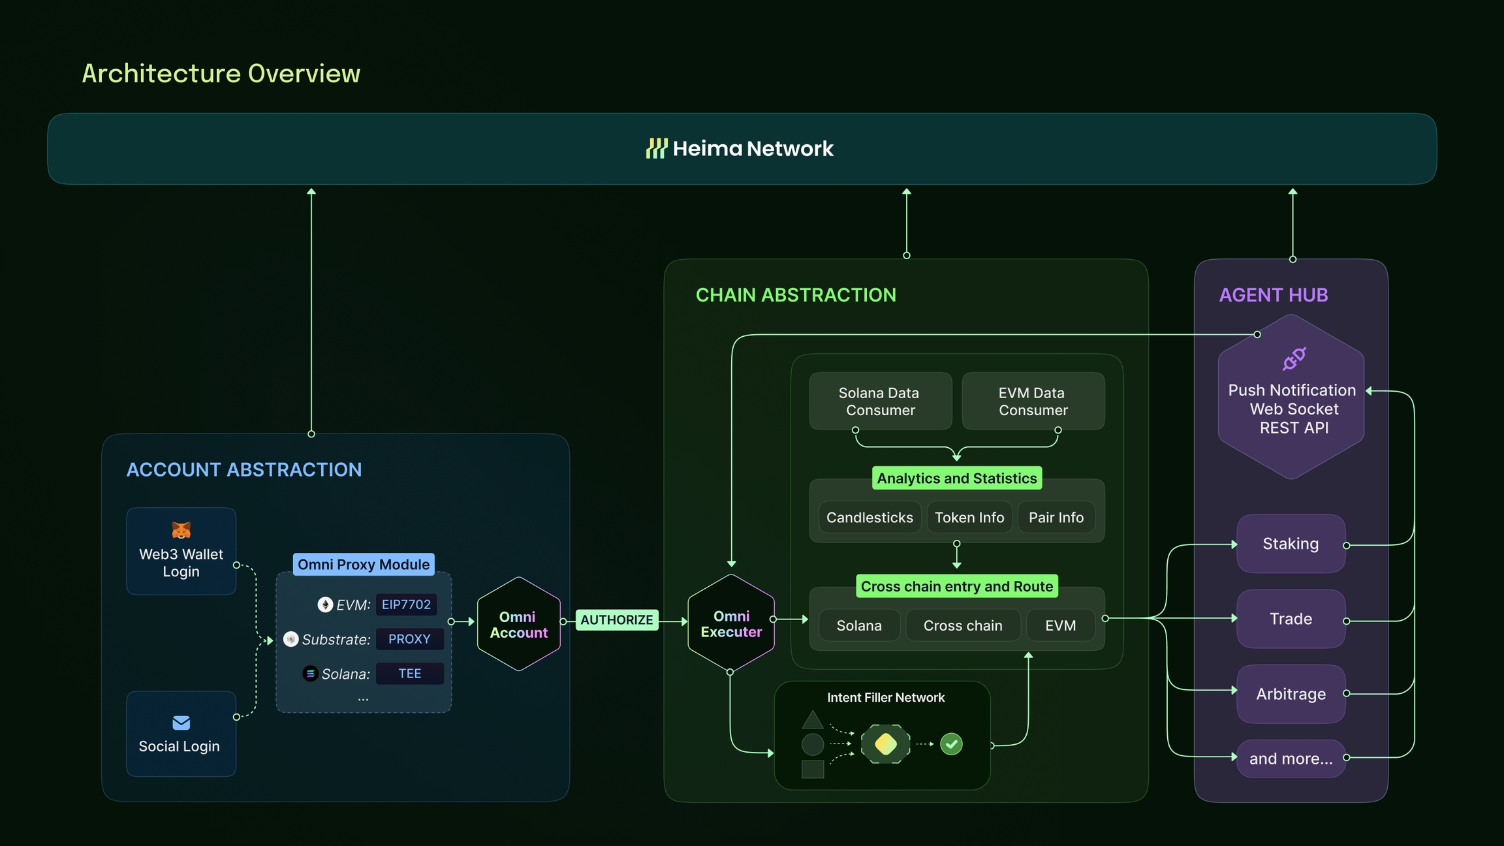Click the Solana icon in Omni Proxy Module
This screenshot has height=846, width=1504.
[x=310, y=674]
